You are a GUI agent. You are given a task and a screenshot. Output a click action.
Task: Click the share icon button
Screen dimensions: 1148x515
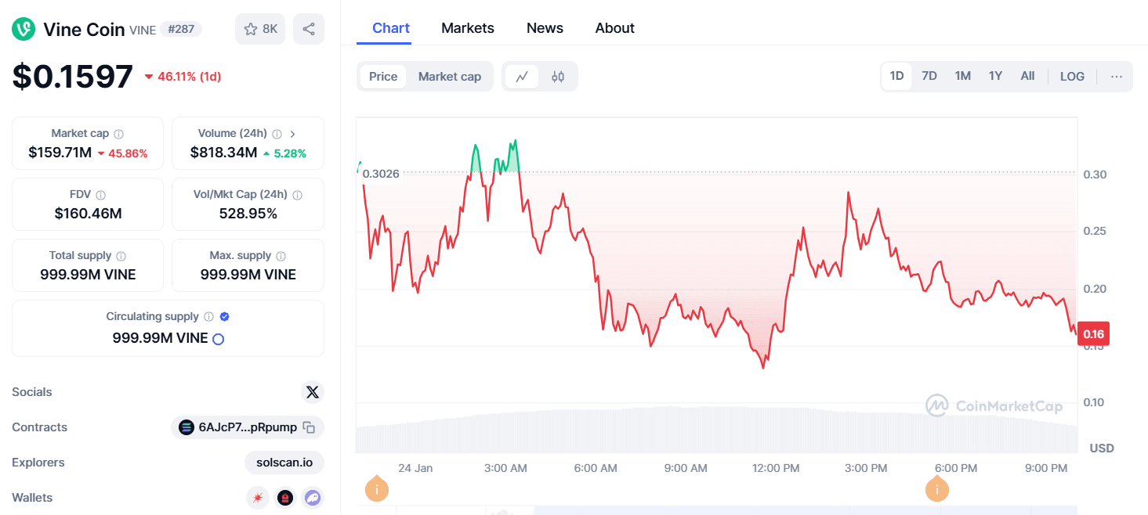tap(309, 29)
